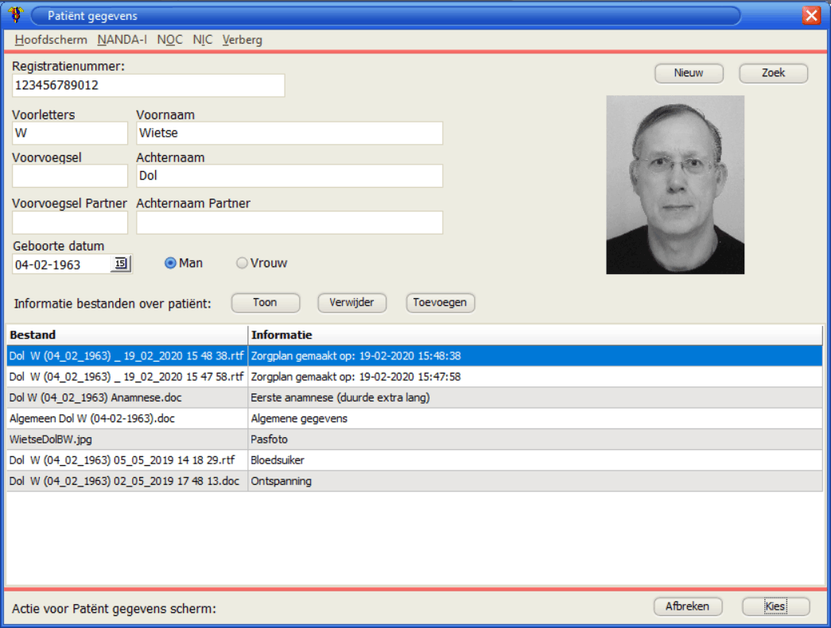Click the application icon in title bar
This screenshot has width=831, height=628.
point(14,15)
